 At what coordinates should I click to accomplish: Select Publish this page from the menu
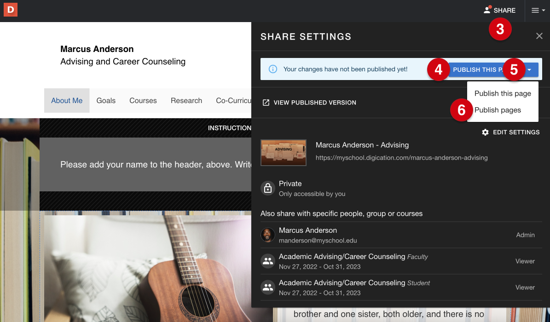pos(502,93)
